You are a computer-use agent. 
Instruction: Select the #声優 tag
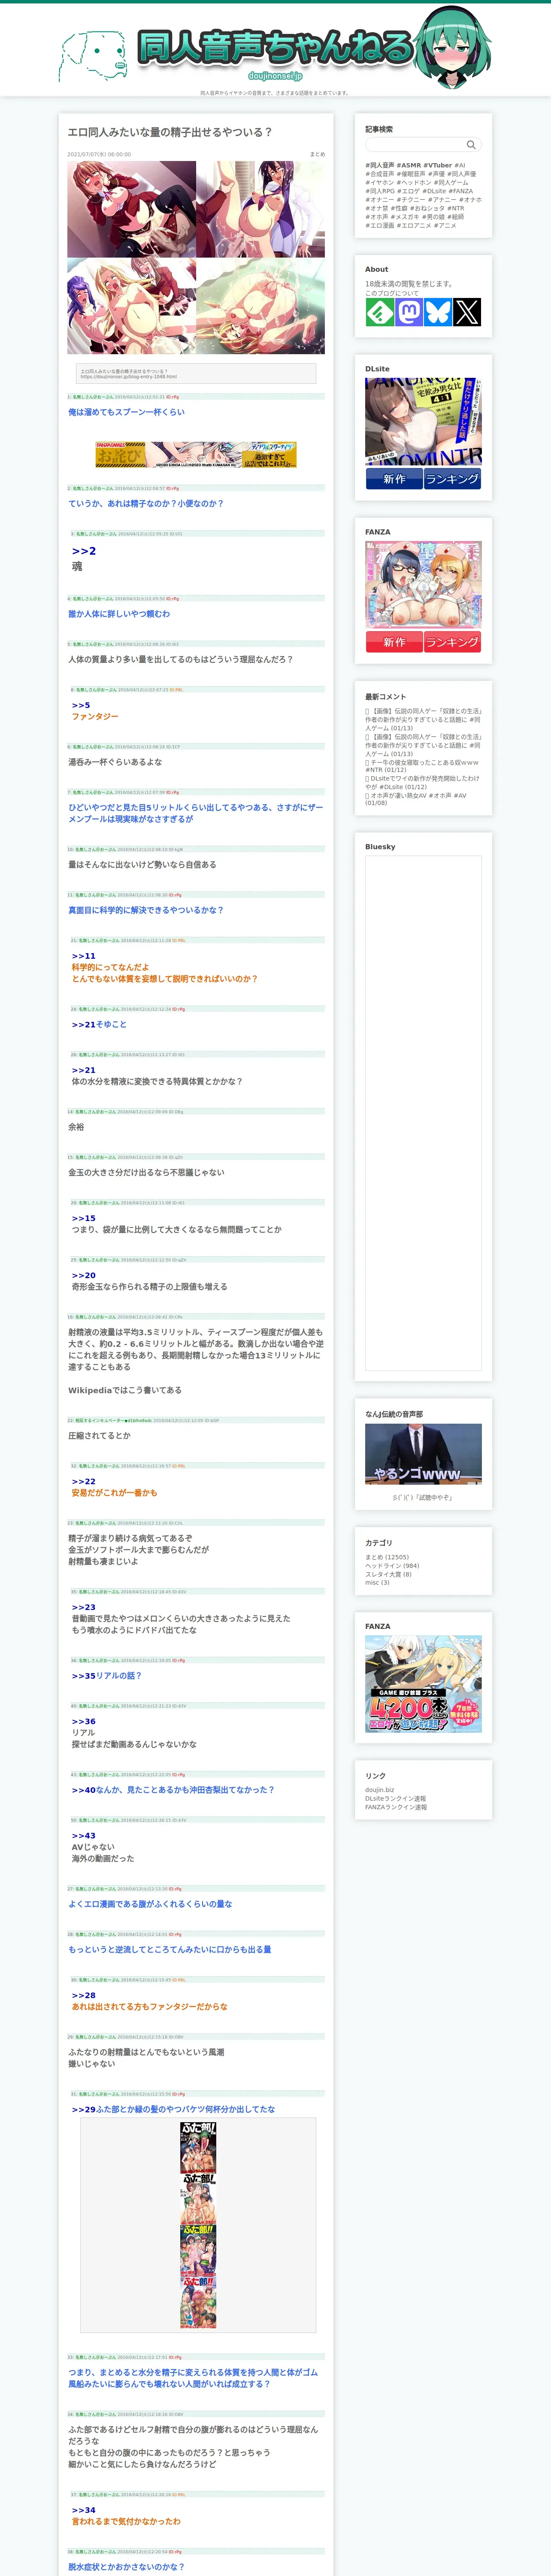437,174
